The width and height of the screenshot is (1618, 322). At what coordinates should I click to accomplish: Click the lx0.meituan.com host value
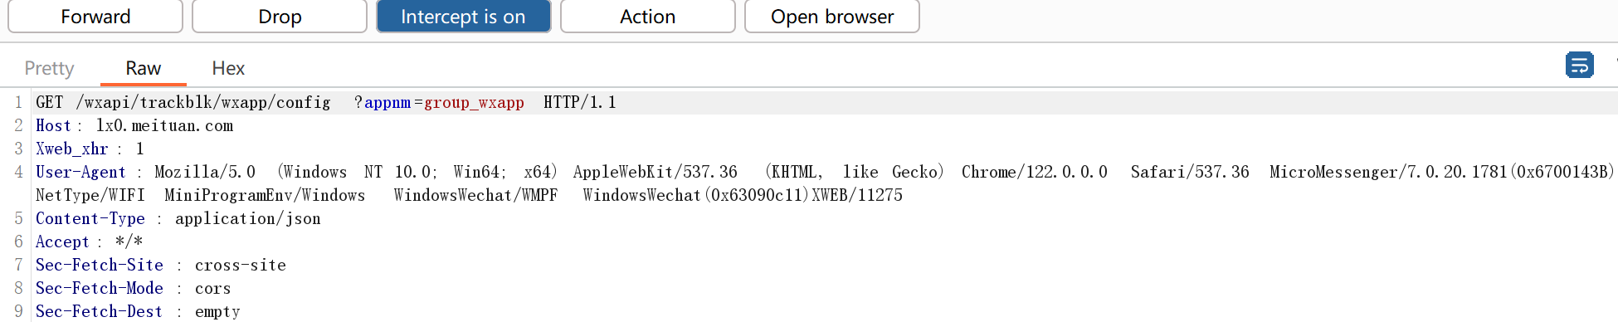coord(164,126)
